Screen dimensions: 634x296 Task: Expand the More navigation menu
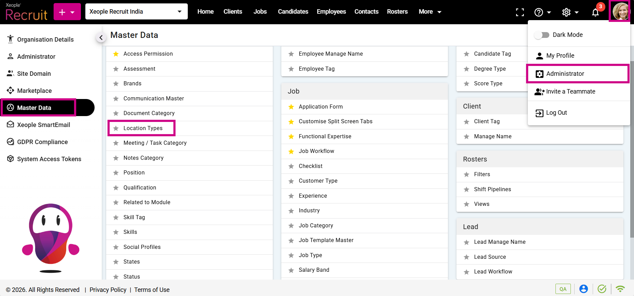coord(430,12)
